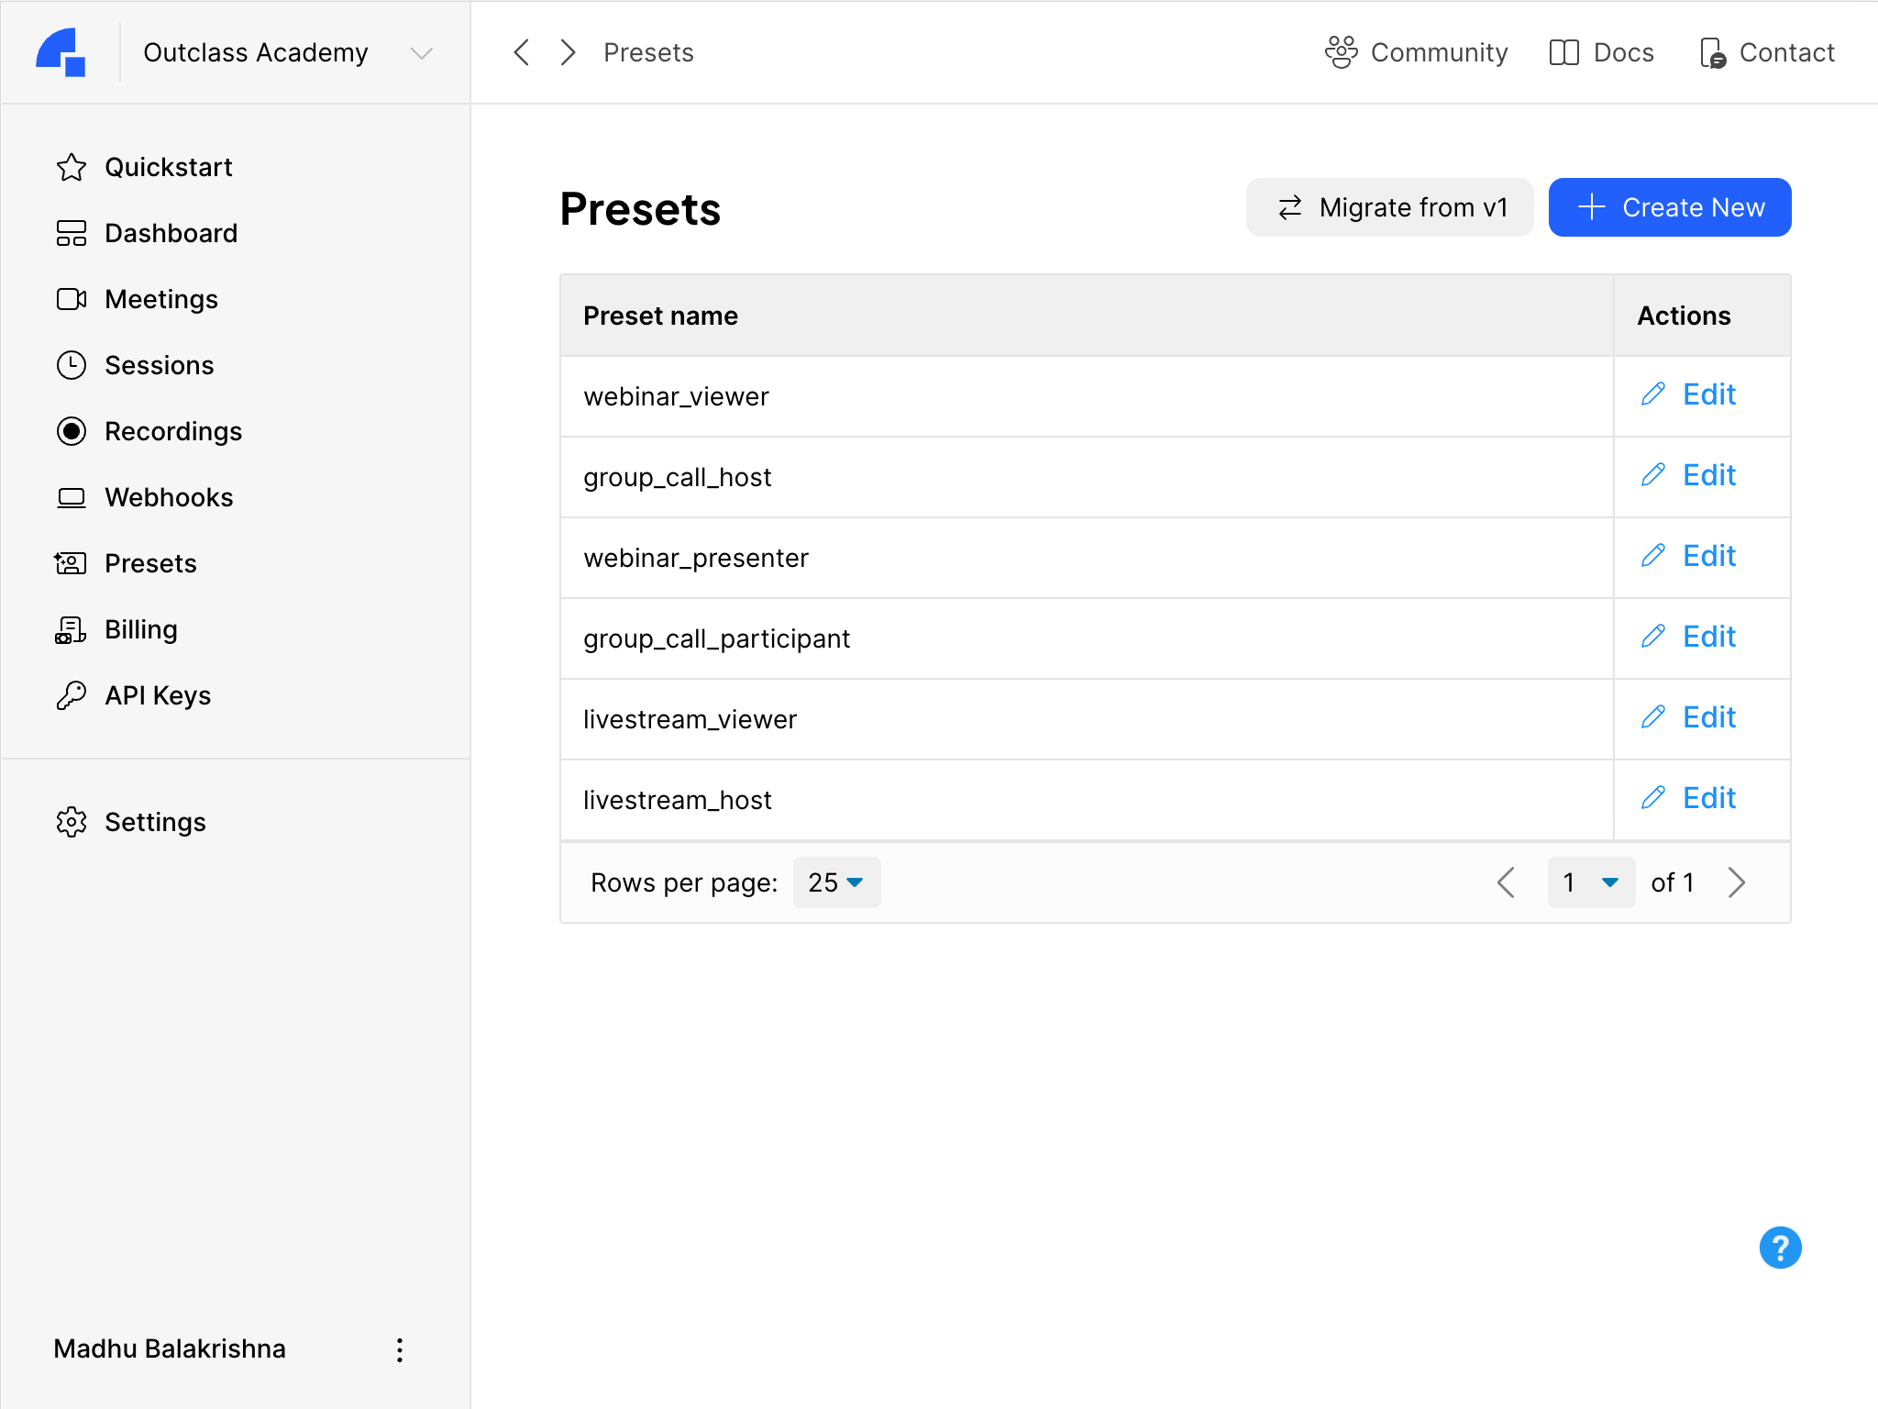1878x1409 pixels.
Task: Go to Settings in the sidebar
Action: (154, 822)
